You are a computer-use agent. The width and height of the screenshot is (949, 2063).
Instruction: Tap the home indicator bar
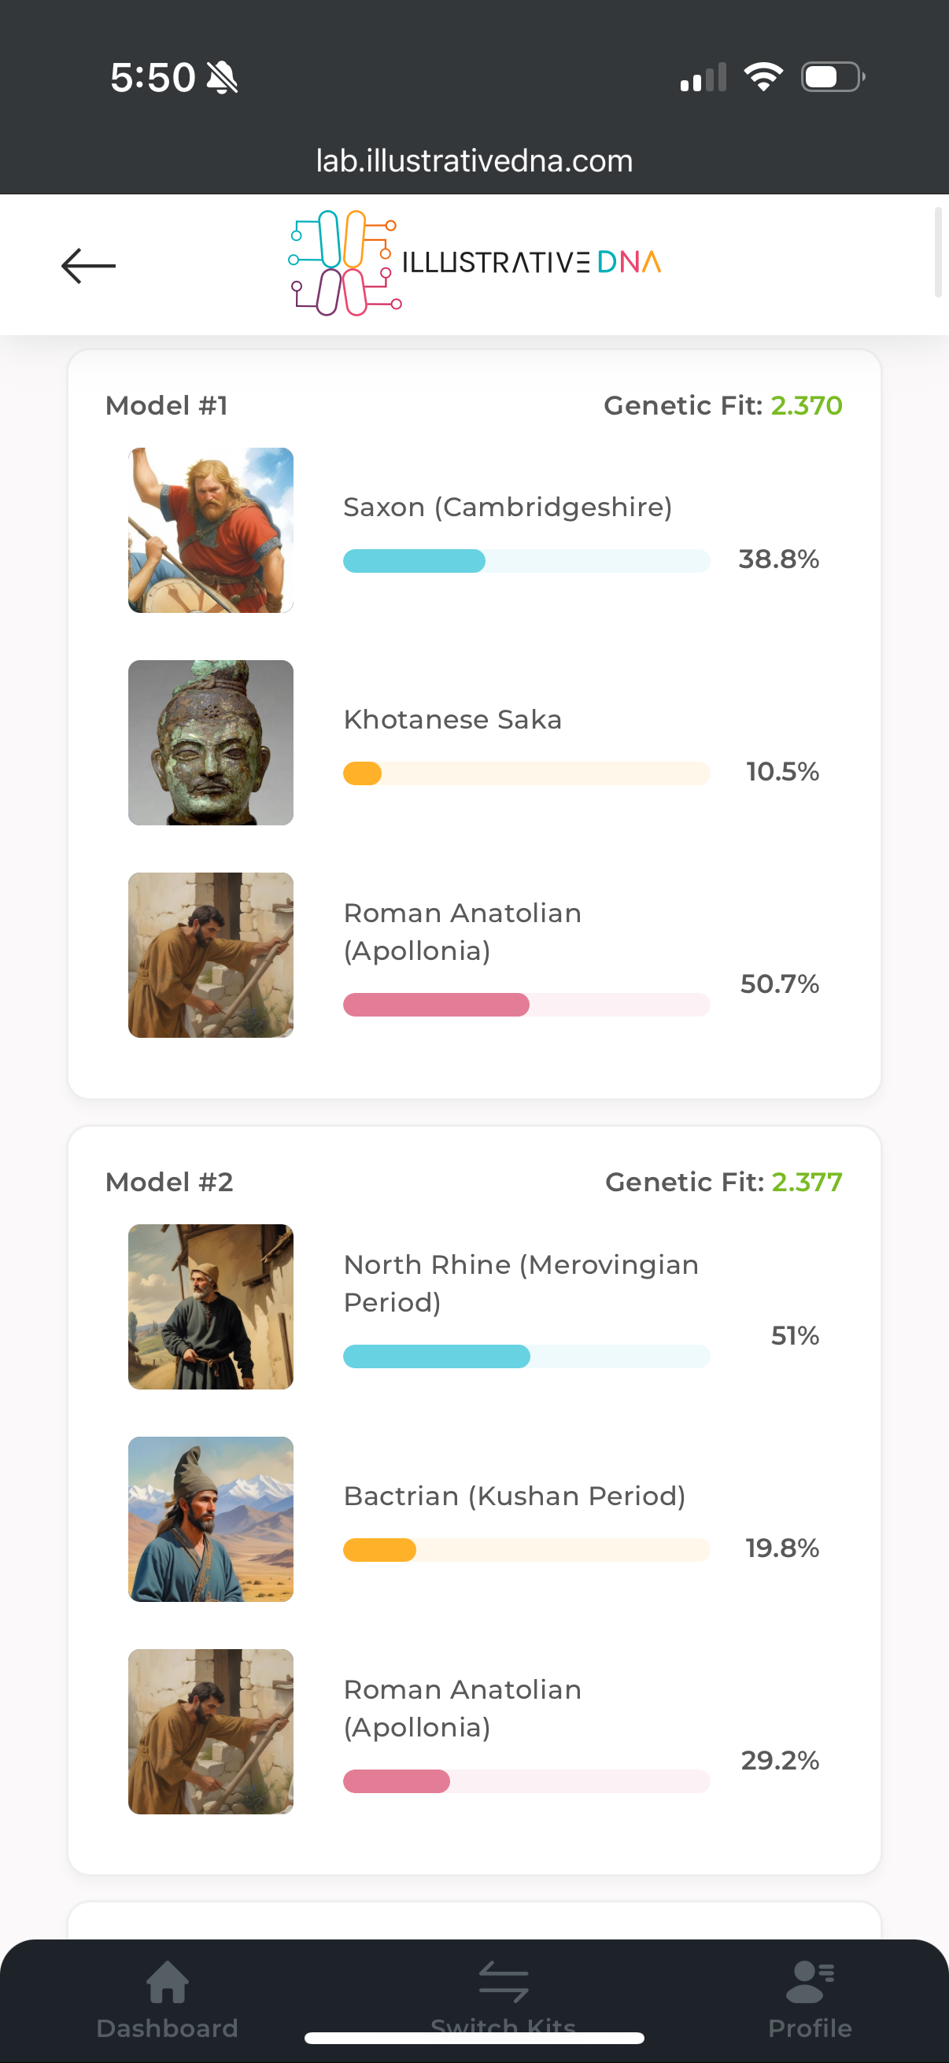474,2038
